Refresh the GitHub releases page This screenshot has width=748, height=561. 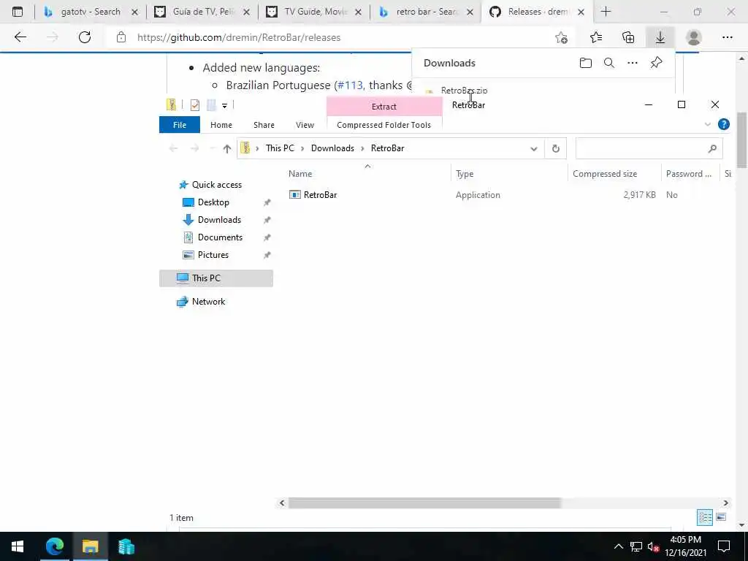click(x=85, y=37)
